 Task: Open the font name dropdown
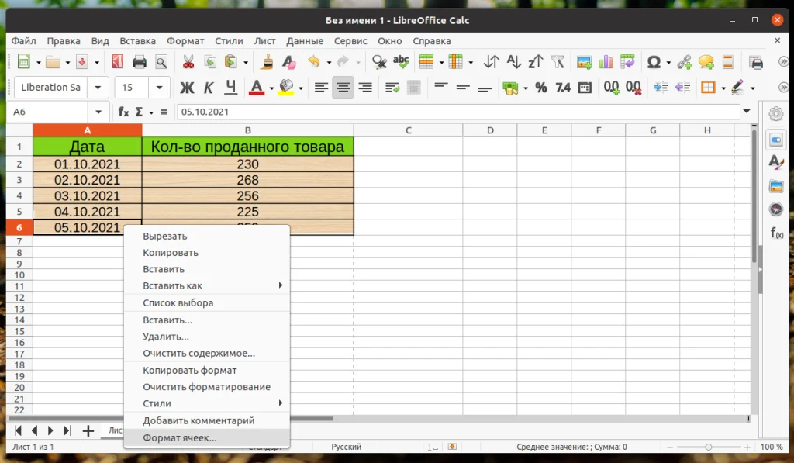pos(98,88)
